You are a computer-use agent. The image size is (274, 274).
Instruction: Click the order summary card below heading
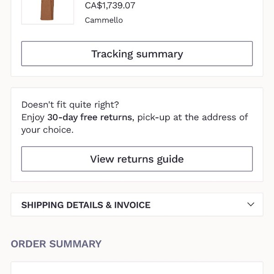[x=137, y=268]
